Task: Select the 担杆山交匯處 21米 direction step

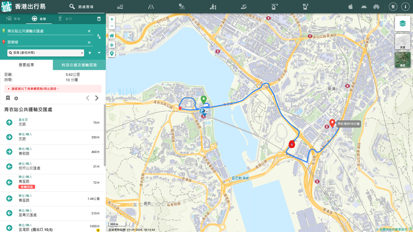Action: tap(52, 167)
